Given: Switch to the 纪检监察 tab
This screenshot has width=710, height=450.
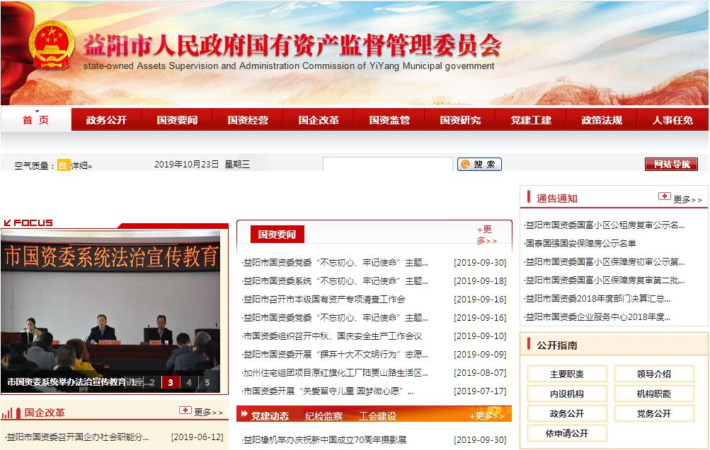Looking at the screenshot, I should click(x=323, y=416).
